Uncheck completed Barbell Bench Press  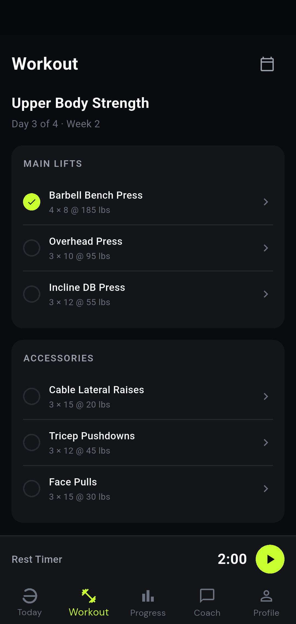[32, 202]
